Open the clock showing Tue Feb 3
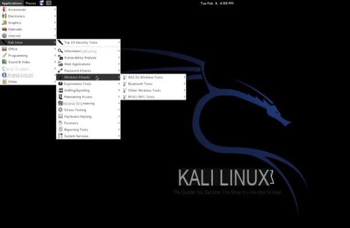Image resolution: width=350 pixels, height=228 pixels. [x=217, y=3]
